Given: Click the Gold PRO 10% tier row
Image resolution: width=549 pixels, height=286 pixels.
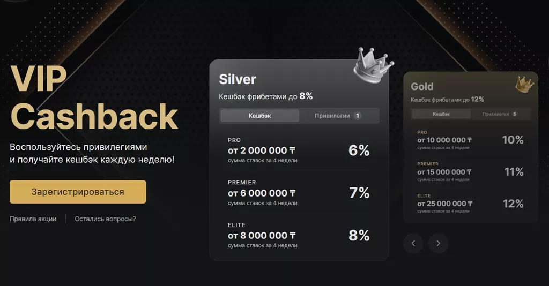Looking at the screenshot, I should [470, 140].
